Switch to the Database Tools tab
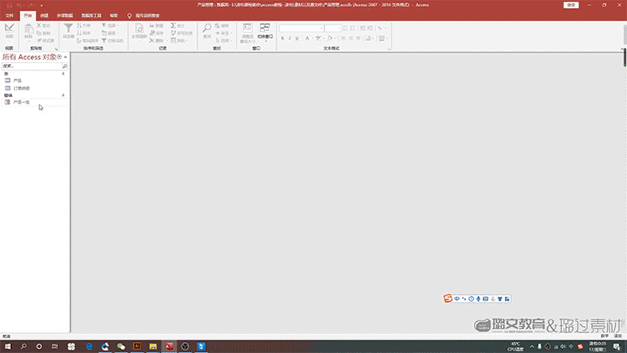 (91, 16)
